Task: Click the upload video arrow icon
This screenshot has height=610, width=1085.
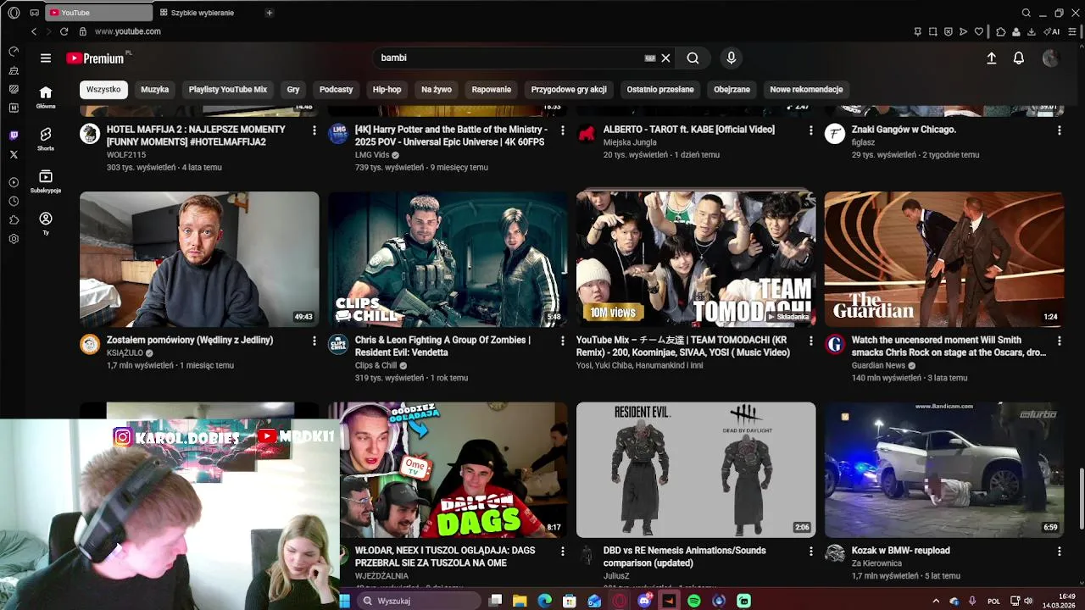Action: (x=991, y=58)
